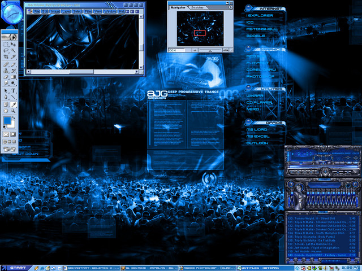Launch Google shortcut

click(x=256, y=36)
